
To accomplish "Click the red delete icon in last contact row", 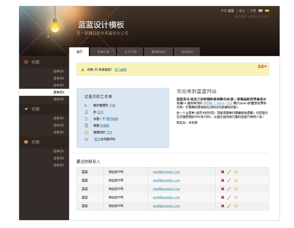I will pos(222,206).
